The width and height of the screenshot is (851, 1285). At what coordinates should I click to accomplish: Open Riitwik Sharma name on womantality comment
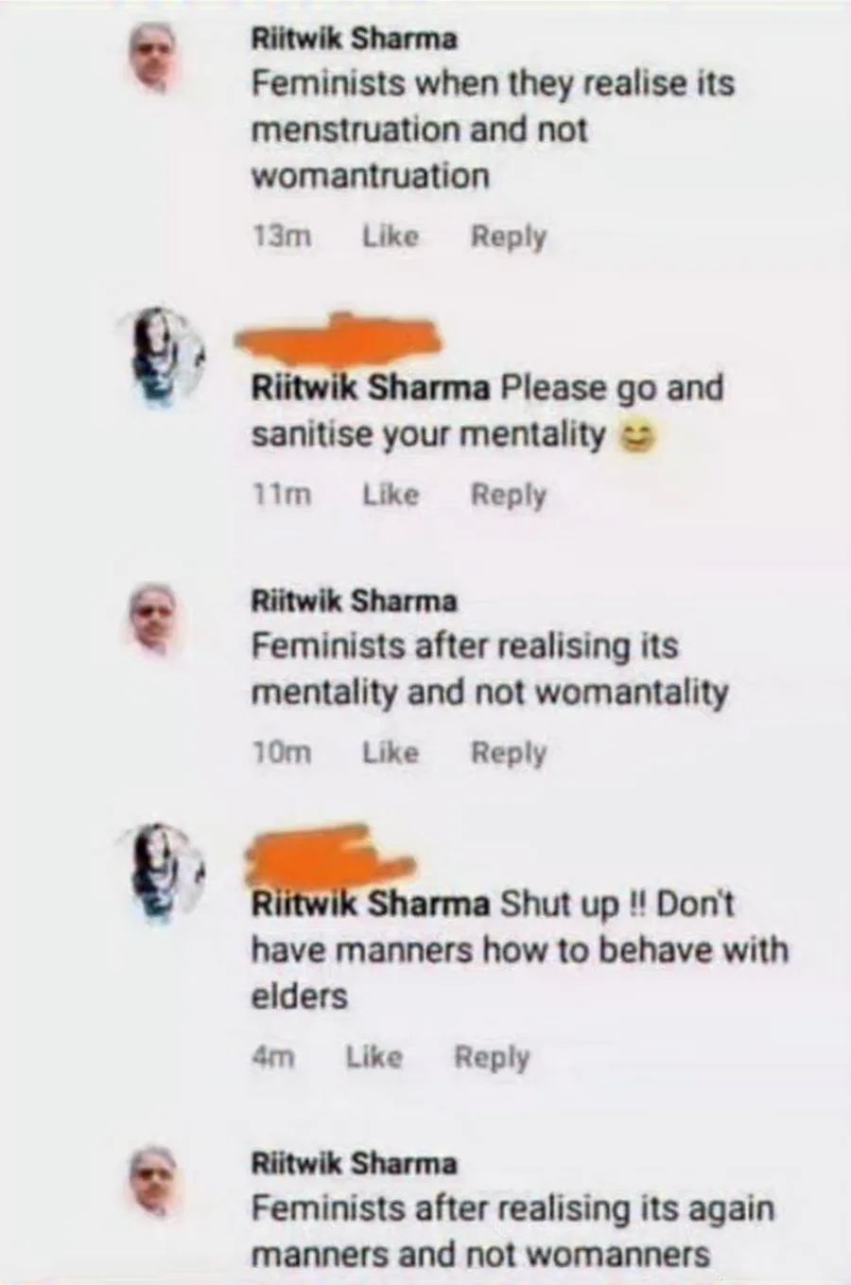tap(354, 601)
